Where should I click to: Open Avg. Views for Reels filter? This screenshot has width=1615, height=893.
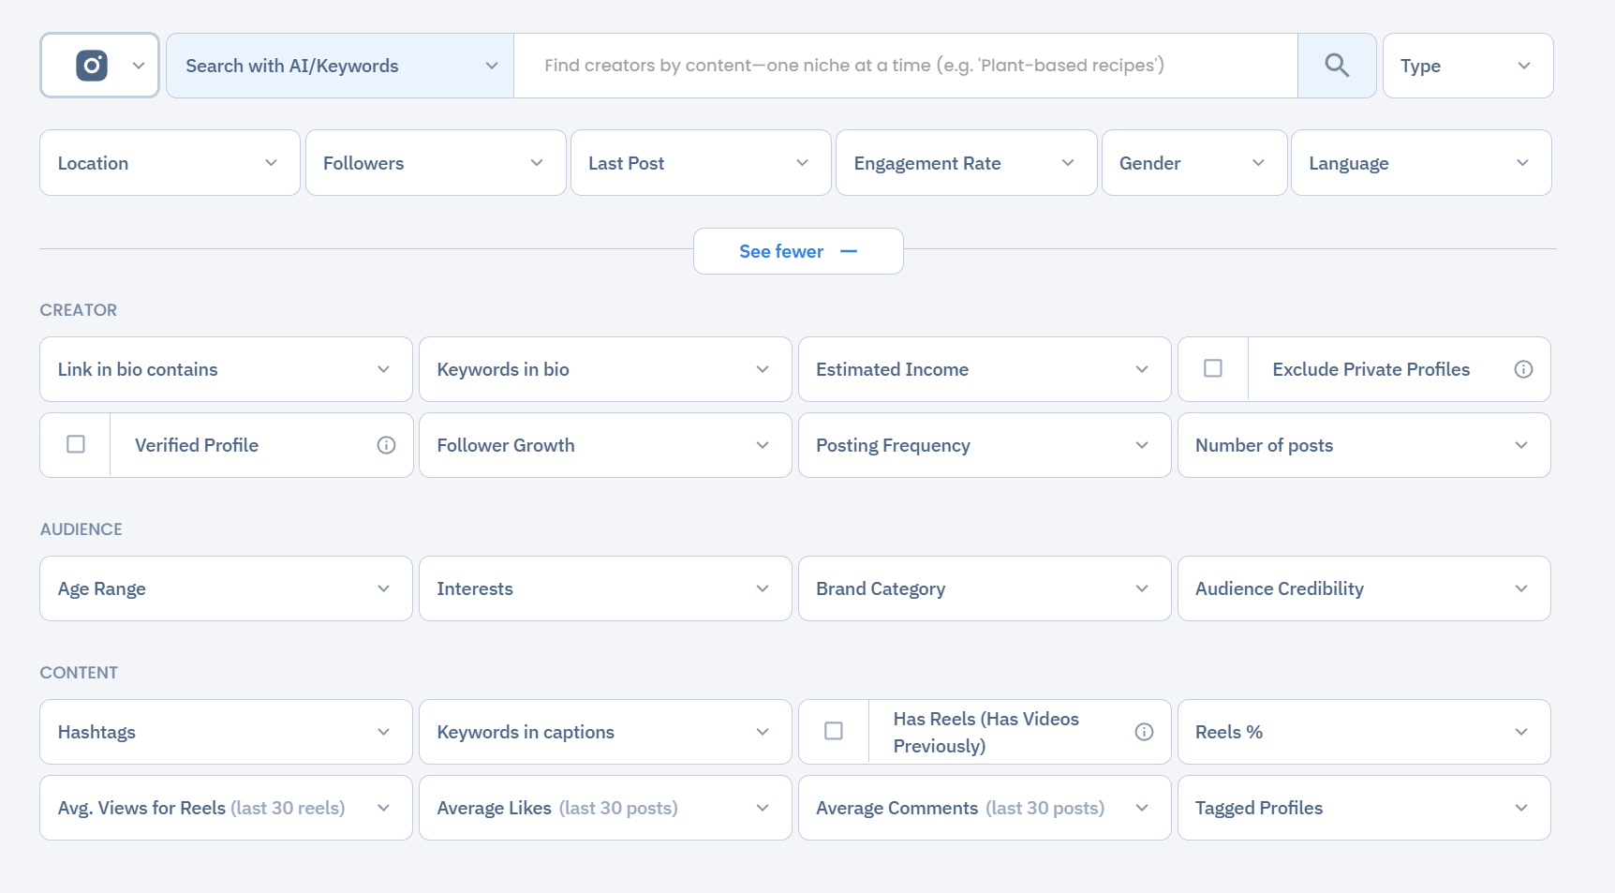coord(226,808)
